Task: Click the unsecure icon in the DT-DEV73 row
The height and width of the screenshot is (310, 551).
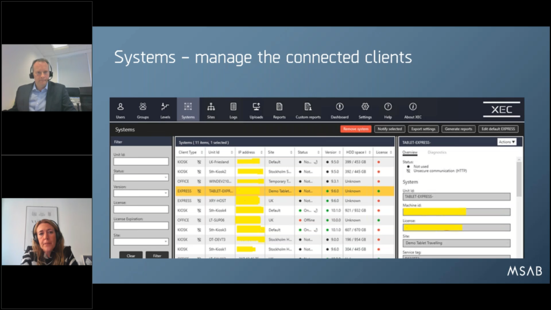Action: [x=199, y=239]
